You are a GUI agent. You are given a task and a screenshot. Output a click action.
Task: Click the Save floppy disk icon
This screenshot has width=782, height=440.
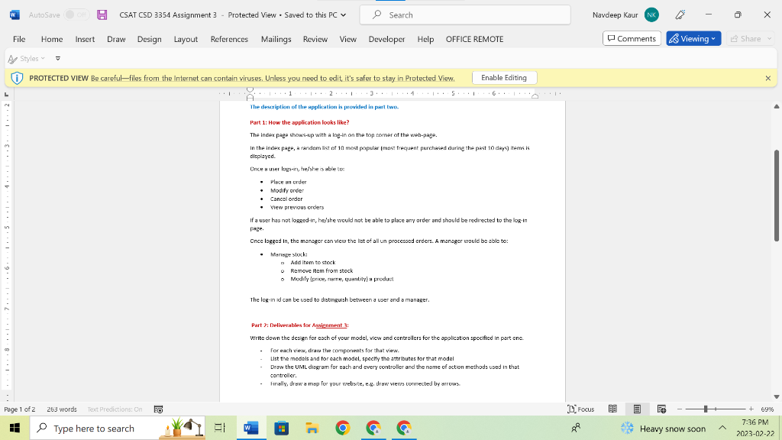[102, 15]
